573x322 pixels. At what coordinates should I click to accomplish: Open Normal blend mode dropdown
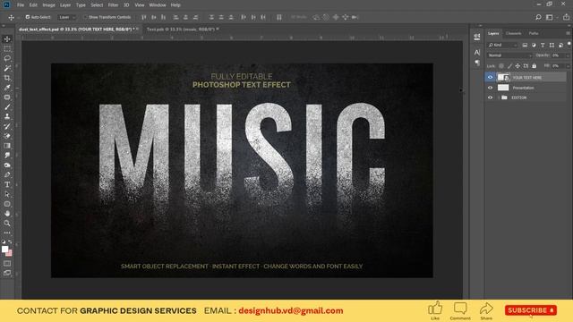coord(509,55)
